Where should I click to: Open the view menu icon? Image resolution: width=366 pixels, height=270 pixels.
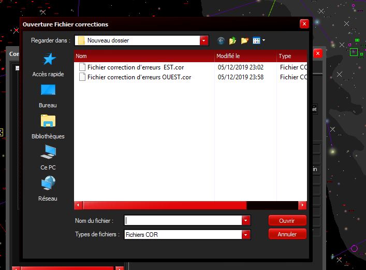click(x=258, y=40)
